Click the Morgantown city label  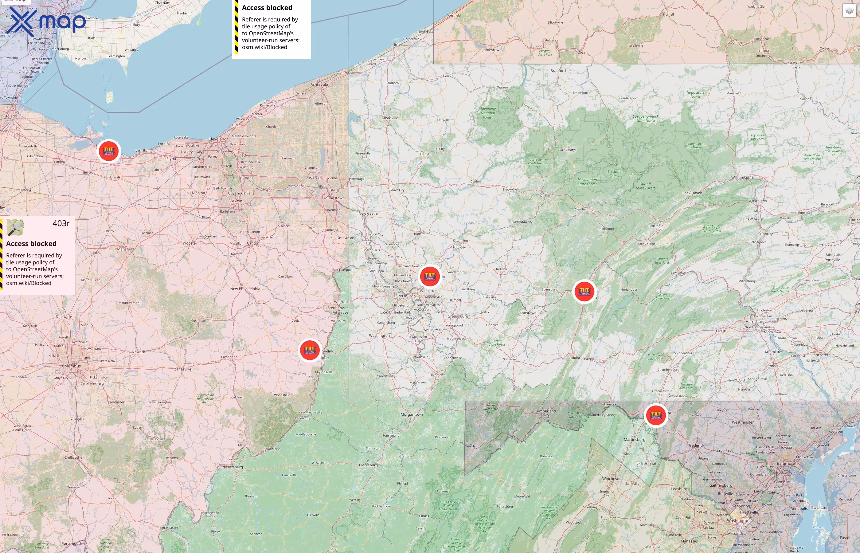tap(412, 414)
